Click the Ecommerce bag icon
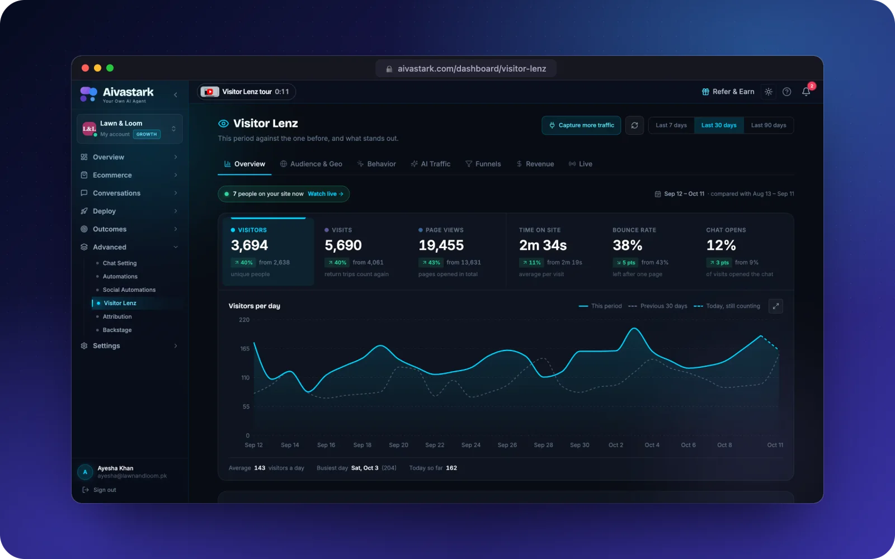Image resolution: width=895 pixels, height=559 pixels. [84, 175]
